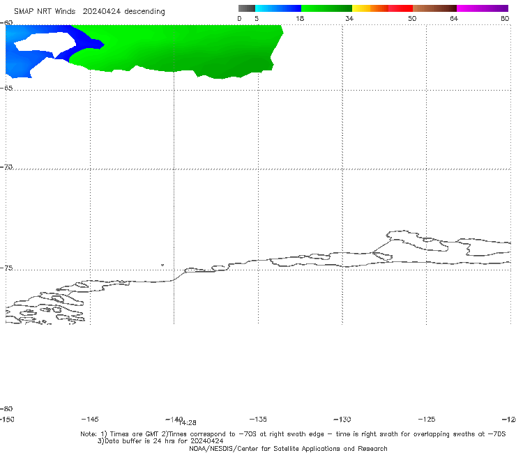Viewport: 516px width, 453px height.
Task: Click the color bar label '34'
Action: click(349, 18)
